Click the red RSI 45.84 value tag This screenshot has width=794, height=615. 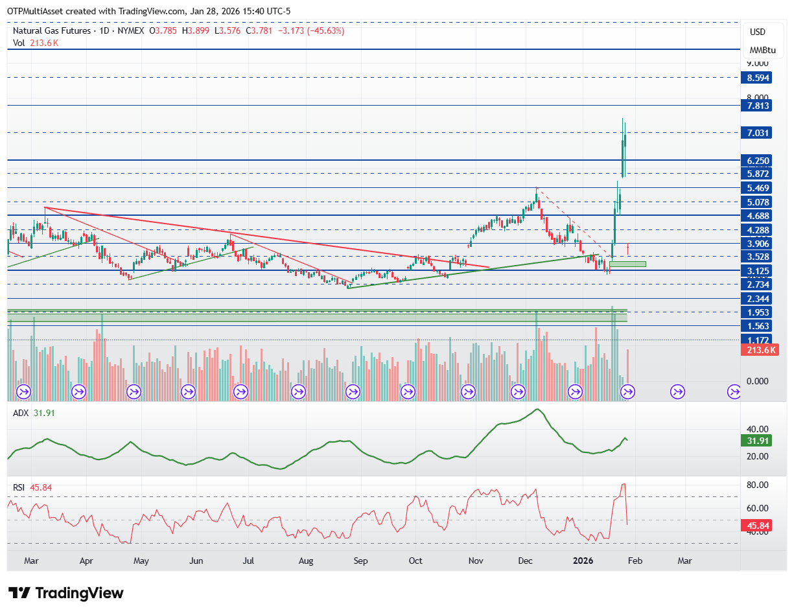pos(754,526)
